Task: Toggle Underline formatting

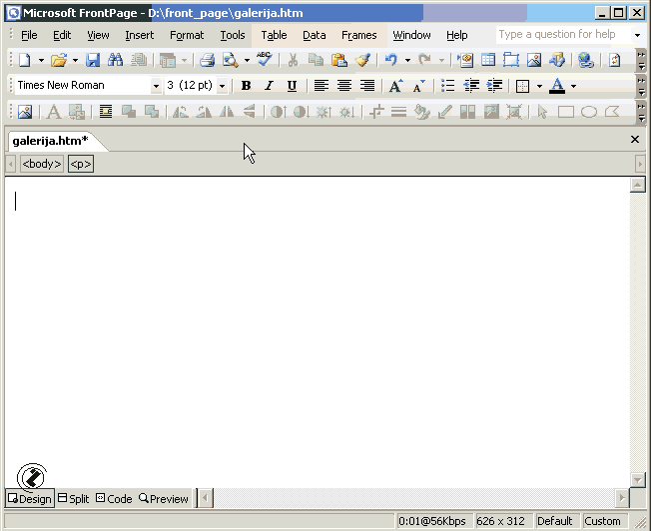Action: point(292,86)
